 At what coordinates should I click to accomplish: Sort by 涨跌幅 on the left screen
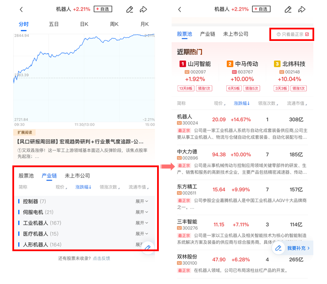(x=83, y=187)
